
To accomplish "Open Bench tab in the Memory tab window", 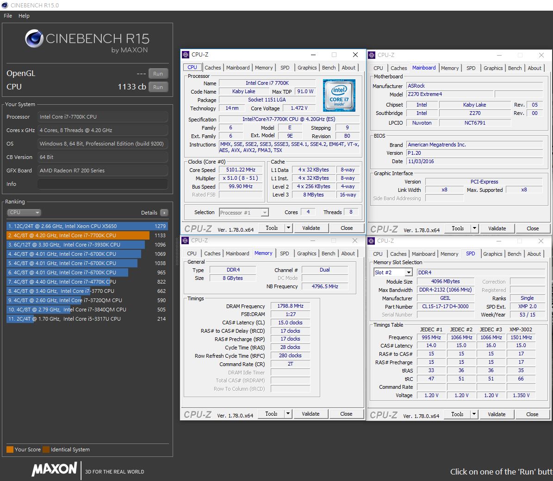I will (329, 253).
